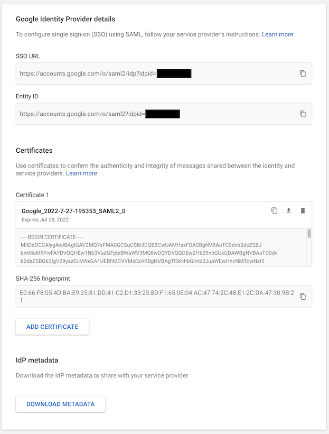This screenshot has width=329, height=434.
Task: Copy the SSO URL to clipboard
Action: point(303,73)
